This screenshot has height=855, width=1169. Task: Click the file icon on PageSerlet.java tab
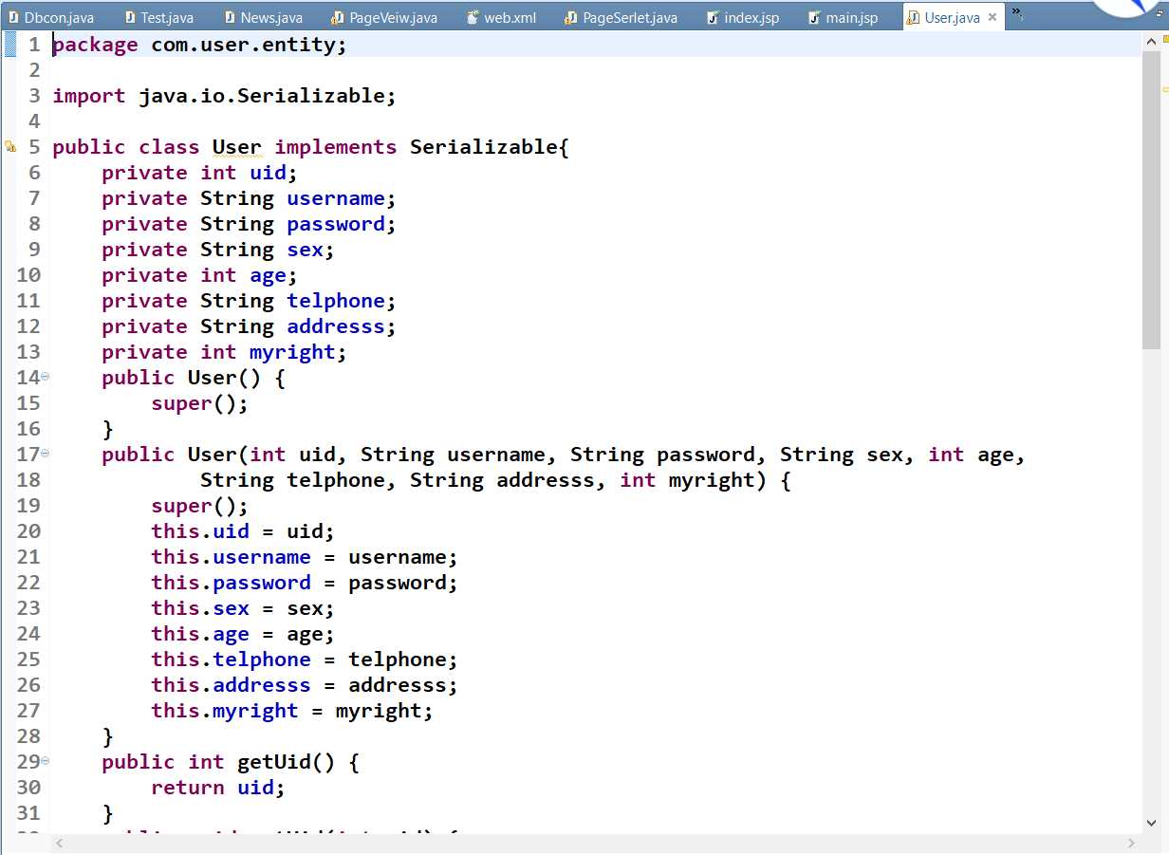(570, 17)
